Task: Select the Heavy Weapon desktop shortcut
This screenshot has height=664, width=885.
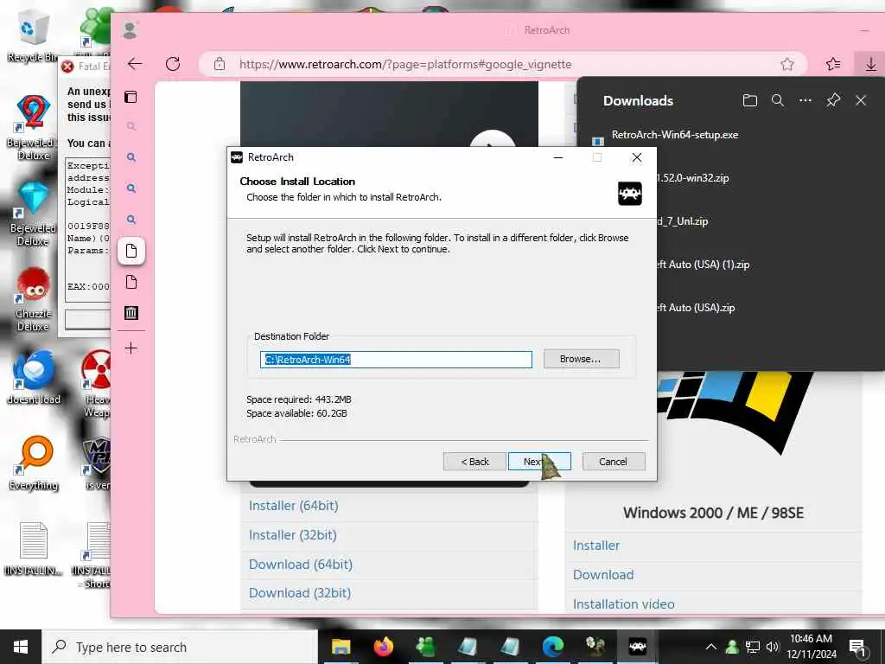Action: point(97,384)
